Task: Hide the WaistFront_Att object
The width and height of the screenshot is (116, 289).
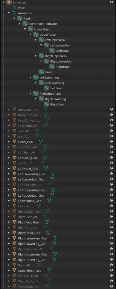Action: pyautogui.click(x=111, y=286)
